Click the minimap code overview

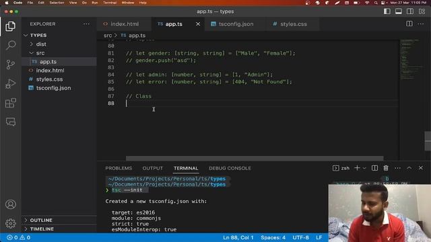411,59
